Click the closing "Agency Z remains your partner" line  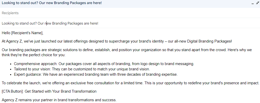(x=59, y=100)
